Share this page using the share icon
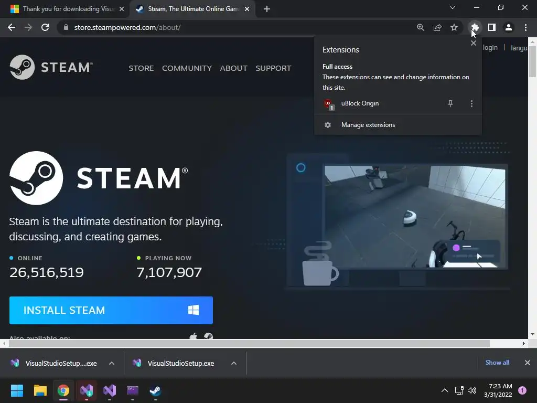Image resolution: width=537 pixels, height=403 pixels. (x=437, y=27)
